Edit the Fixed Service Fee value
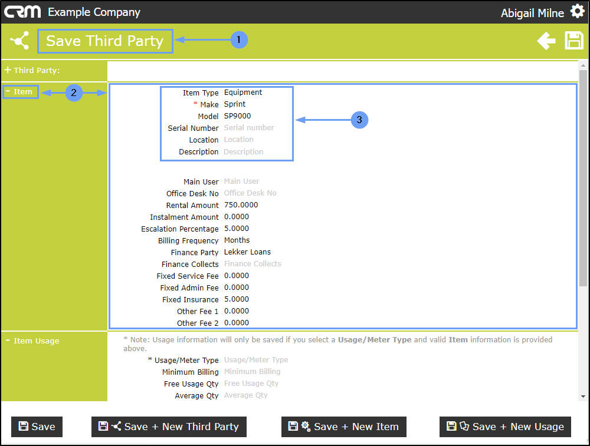Image resolution: width=590 pixels, height=446 pixels. (x=237, y=276)
